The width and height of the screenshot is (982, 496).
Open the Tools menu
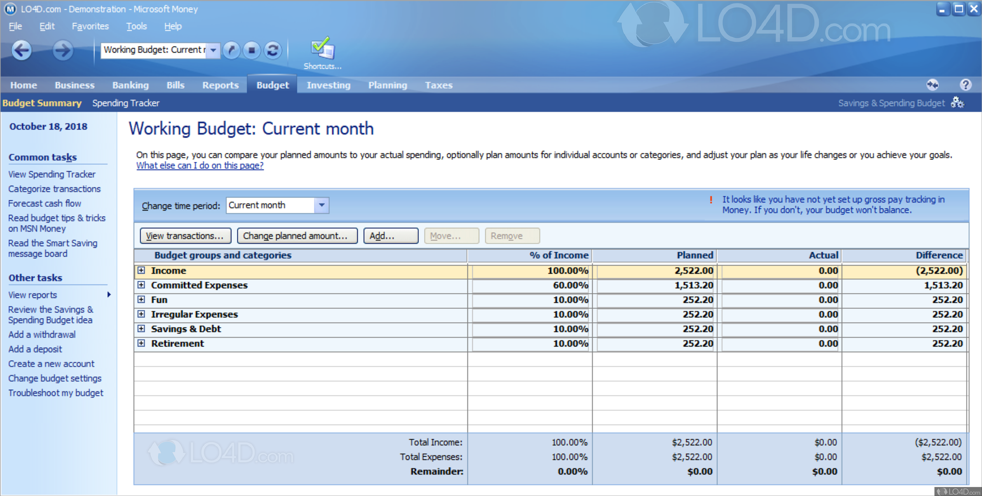(x=136, y=26)
